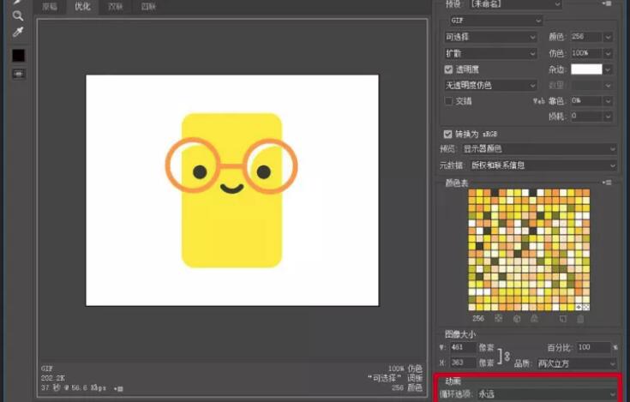Expand the 元数据 metadata dropdown
630x402 pixels.
pos(546,165)
